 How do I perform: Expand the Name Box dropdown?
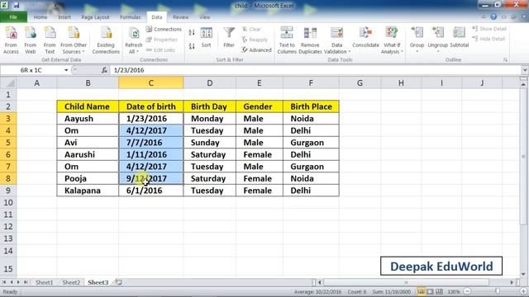[x=66, y=70]
